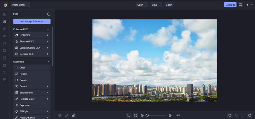Open the Artsy palette icon in sidebar
Image resolution: width=255 pixels, height=119 pixels.
[5, 43]
